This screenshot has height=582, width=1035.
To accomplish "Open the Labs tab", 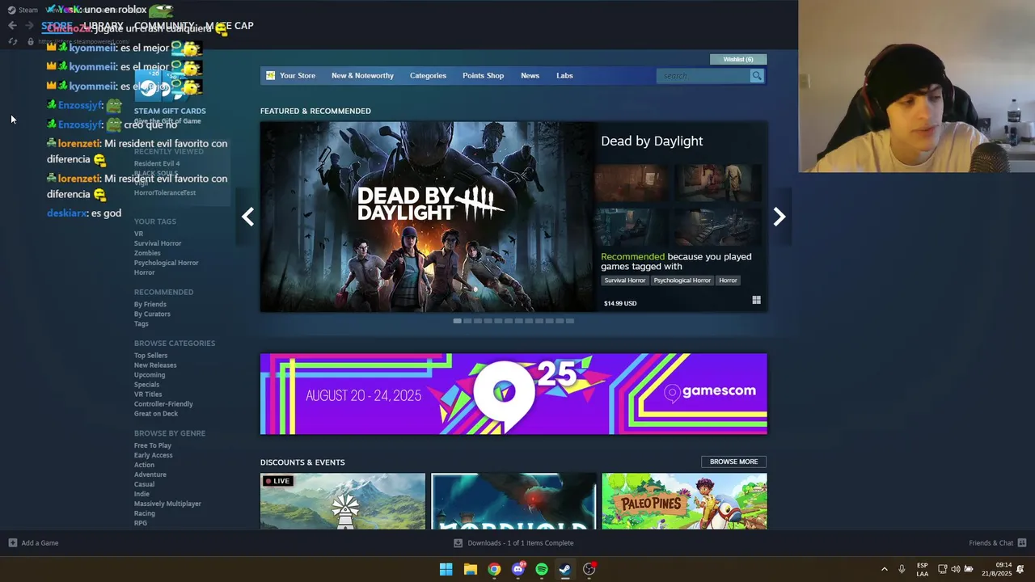I will 564,76.
